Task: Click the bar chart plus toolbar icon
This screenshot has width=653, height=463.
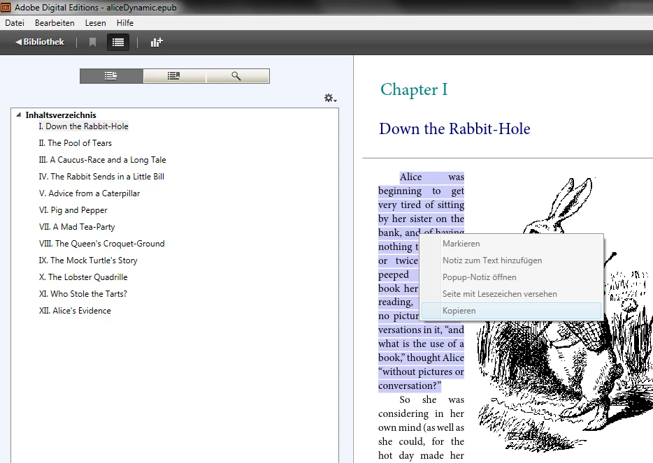Action: click(x=157, y=42)
